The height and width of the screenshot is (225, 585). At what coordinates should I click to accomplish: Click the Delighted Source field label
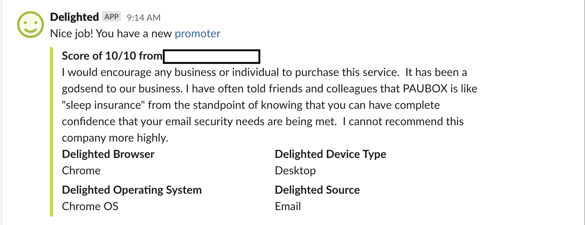coord(317,190)
